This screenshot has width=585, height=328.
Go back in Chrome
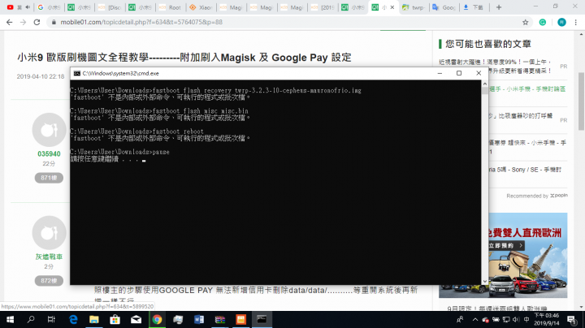9,23
